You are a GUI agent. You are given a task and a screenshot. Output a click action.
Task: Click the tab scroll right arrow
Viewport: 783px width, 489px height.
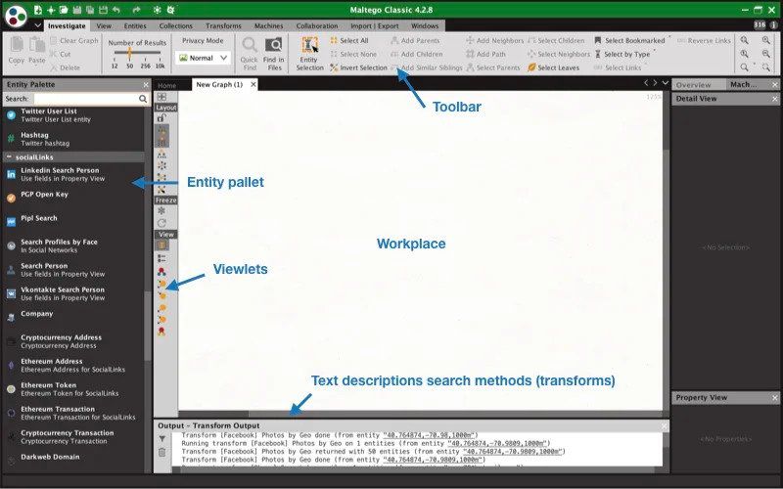[x=655, y=83]
